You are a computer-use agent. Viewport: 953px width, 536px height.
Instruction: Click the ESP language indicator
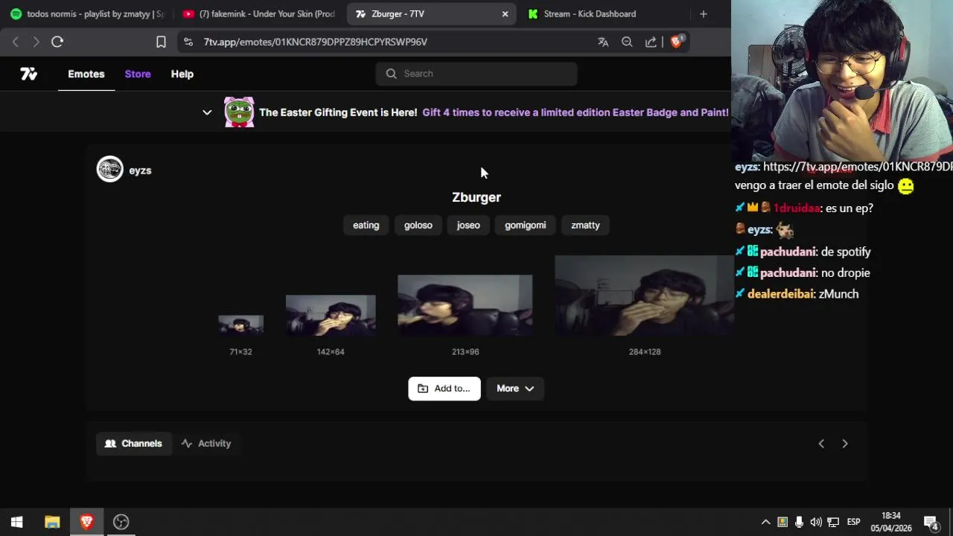pos(854,522)
